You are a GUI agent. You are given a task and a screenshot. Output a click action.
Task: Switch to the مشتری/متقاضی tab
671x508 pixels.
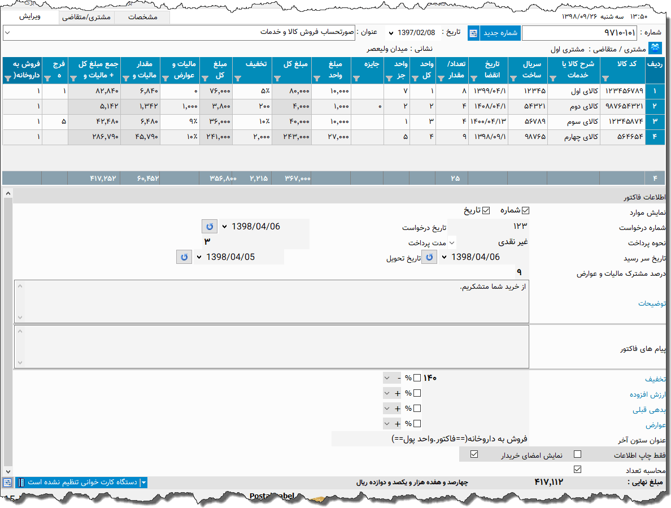pos(86,18)
